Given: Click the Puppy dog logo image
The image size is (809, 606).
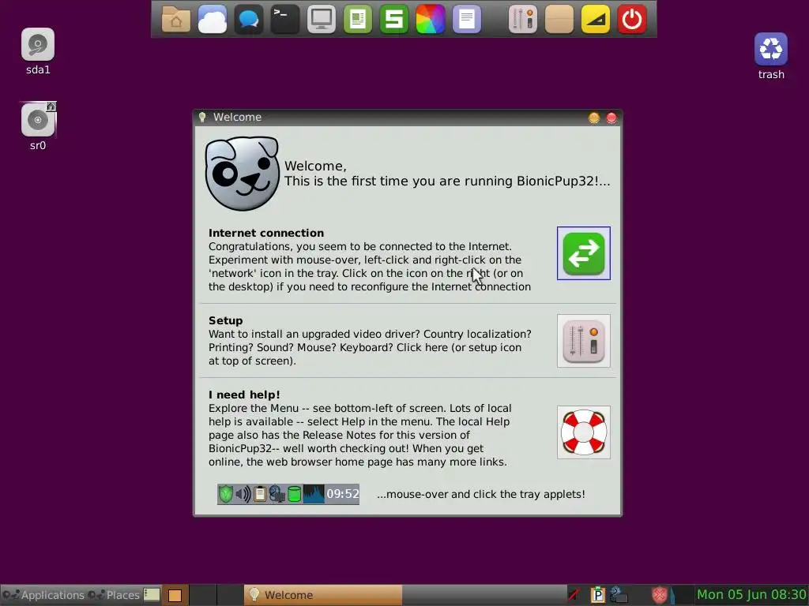Looking at the screenshot, I should click(242, 173).
